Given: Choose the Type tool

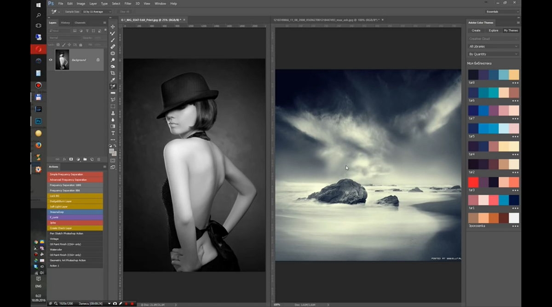Looking at the screenshot, I should pyautogui.click(x=113, y=133).
